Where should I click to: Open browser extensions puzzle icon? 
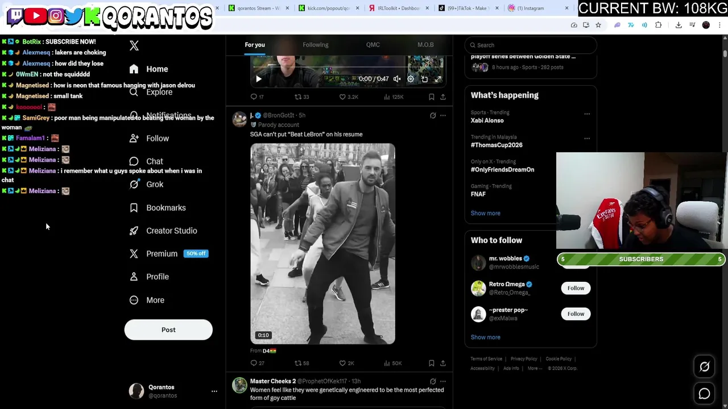(659, 25)
